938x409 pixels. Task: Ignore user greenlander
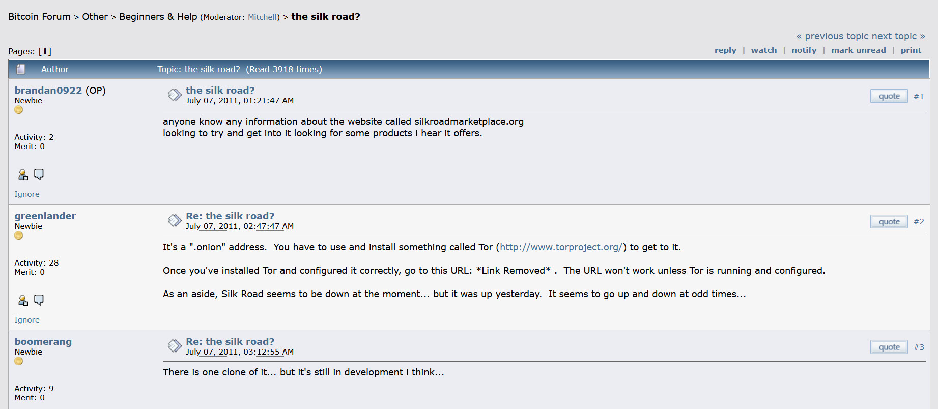[x=26, y=319]
